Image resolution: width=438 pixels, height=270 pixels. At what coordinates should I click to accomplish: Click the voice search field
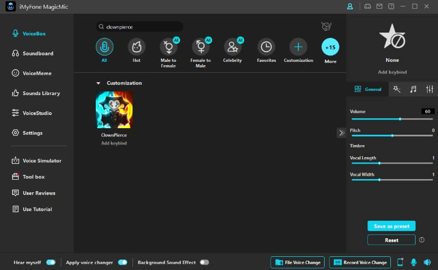140,26
